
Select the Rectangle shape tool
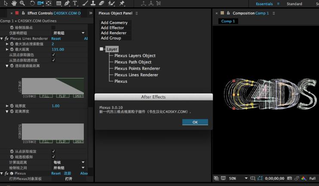tap(58, 3)
